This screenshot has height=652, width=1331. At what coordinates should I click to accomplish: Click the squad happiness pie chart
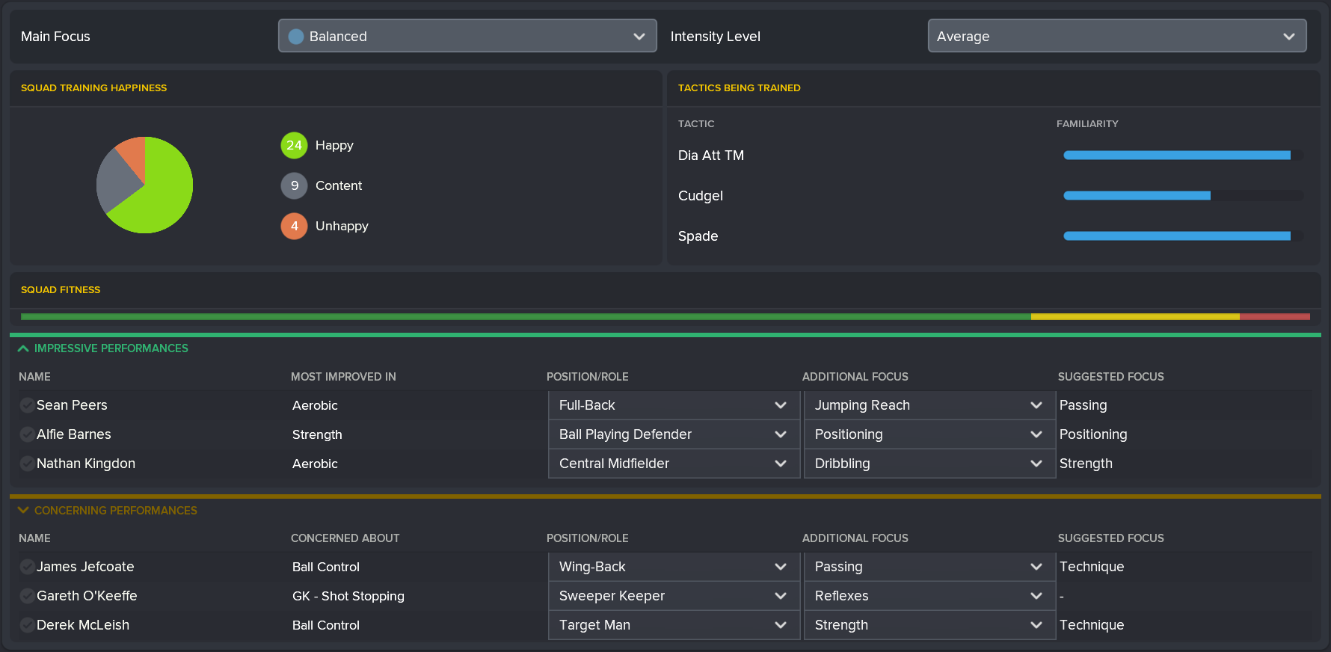[x=145, y=185]
